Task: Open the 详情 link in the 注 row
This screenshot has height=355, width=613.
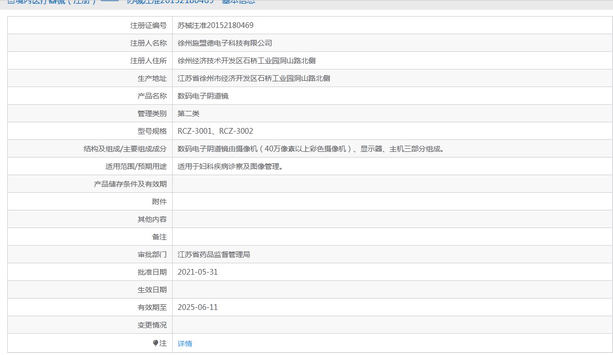Action: point(185,344)
